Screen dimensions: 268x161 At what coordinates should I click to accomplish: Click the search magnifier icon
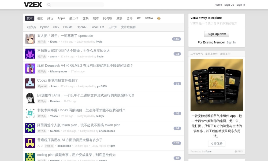[x=49, y=5]
